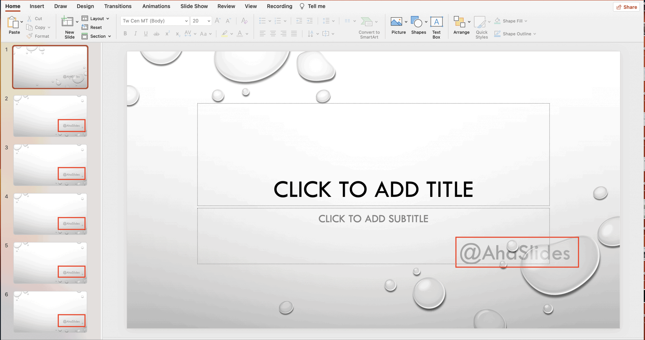The width and height of the screenshot is (645, 340).
Task: Click the Share button
Action: [626, 7]
